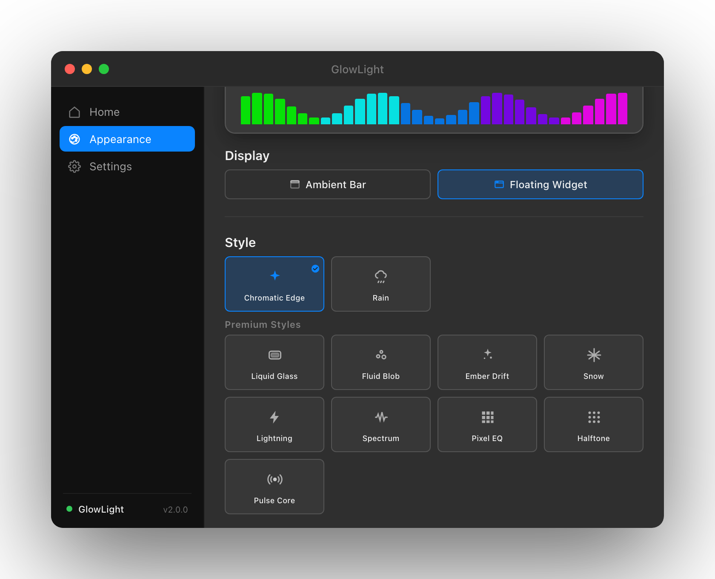
Task: Click the Spectrum waveform icon
Action: click(381, 417)
